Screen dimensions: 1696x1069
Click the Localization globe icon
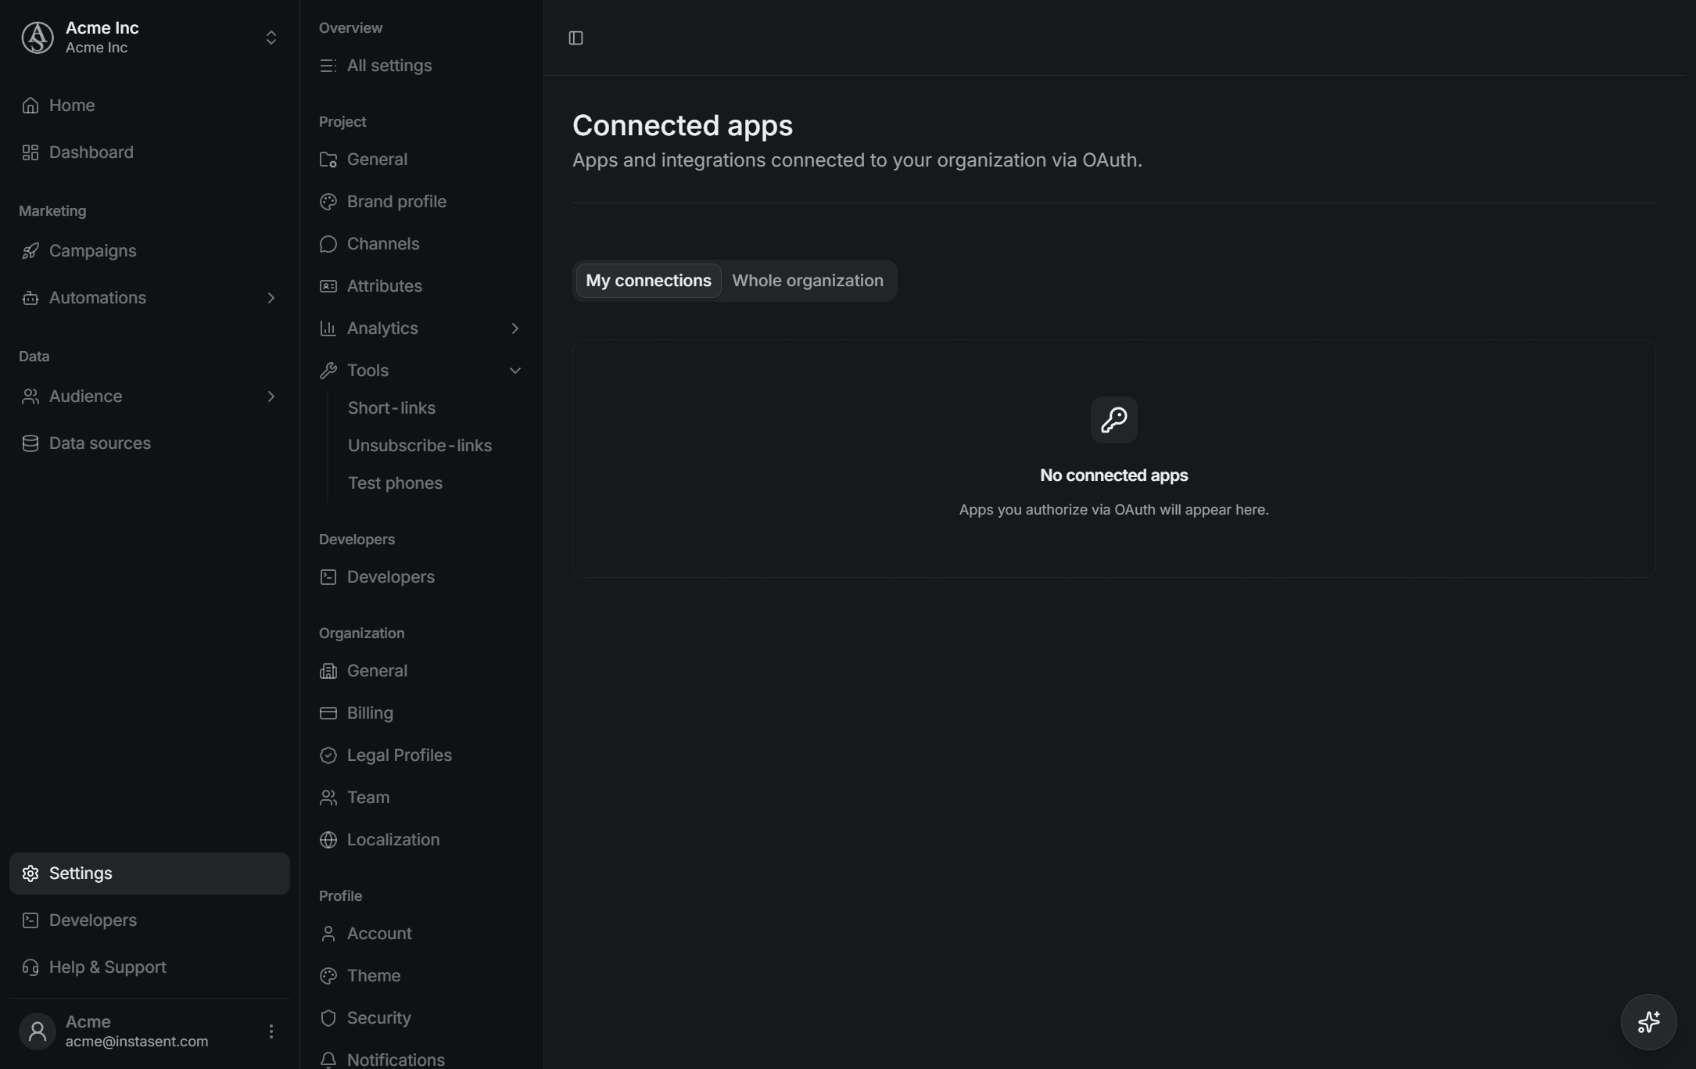(x=328, y=840)
